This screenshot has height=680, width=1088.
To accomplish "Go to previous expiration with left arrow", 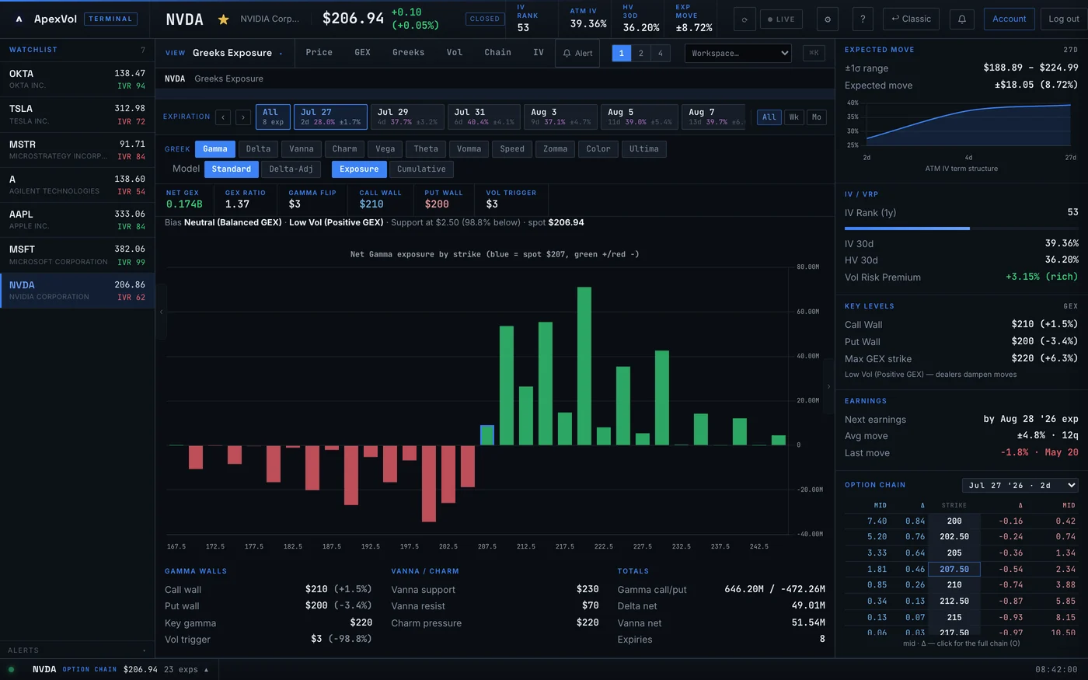I will pos(223,117).
